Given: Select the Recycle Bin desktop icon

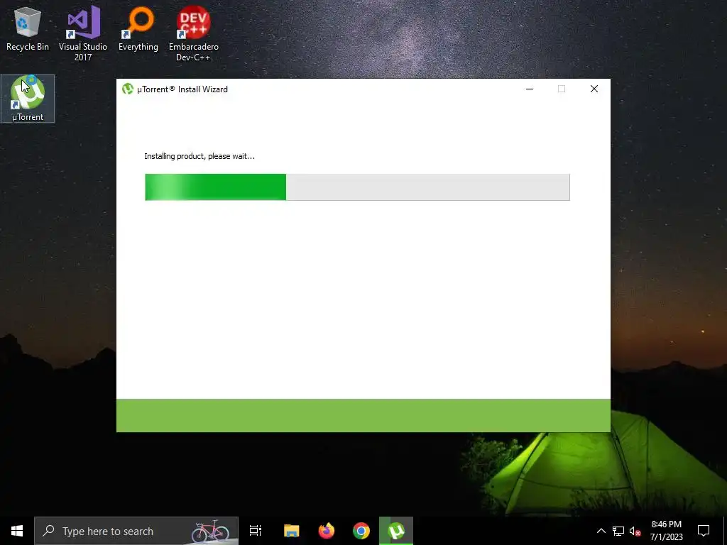Looking at the screenshot, I should pos(28,28).
